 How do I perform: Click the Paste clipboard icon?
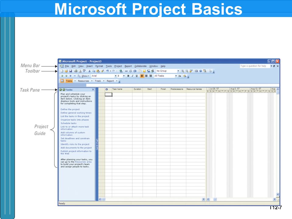tap(98, 71)
